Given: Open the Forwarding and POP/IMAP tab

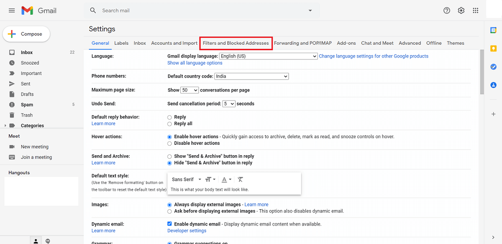Looking at the screenshot, I should [302, 43].
